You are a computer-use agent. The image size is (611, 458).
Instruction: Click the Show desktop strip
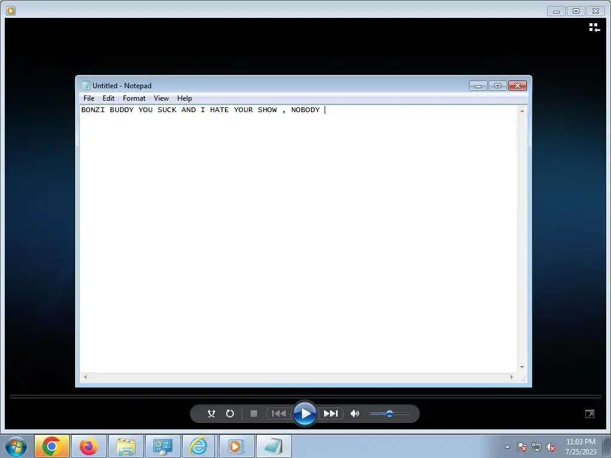(607, 447)
